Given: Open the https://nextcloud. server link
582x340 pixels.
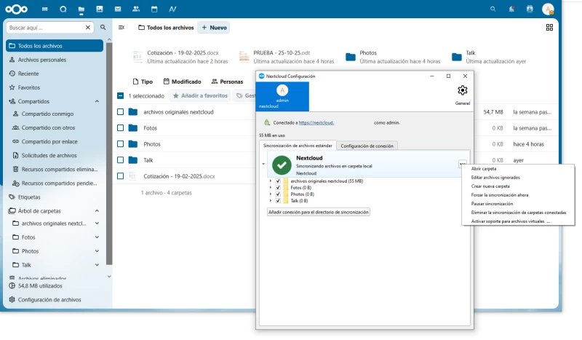Looking at the screenshot, I should [316, 122].
